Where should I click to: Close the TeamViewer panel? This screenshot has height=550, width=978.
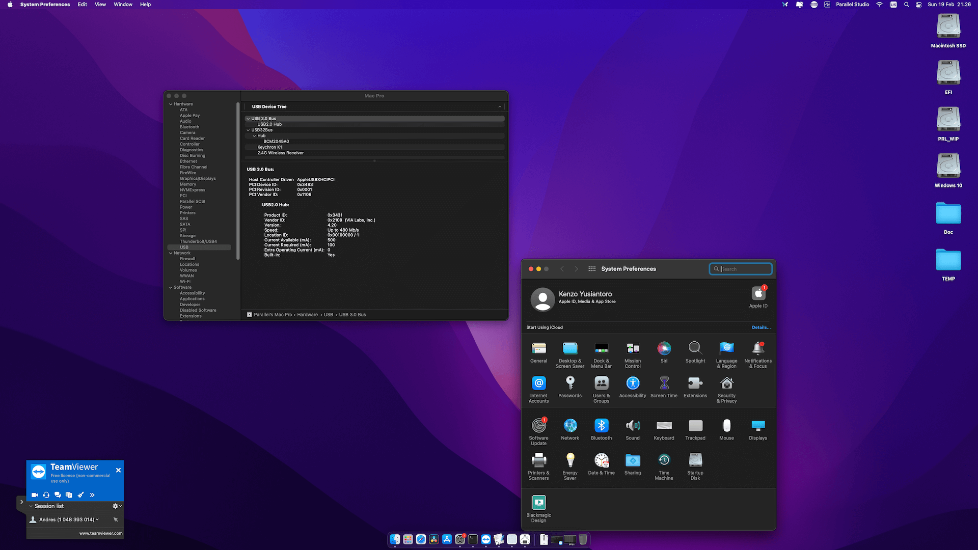(118, 470)
